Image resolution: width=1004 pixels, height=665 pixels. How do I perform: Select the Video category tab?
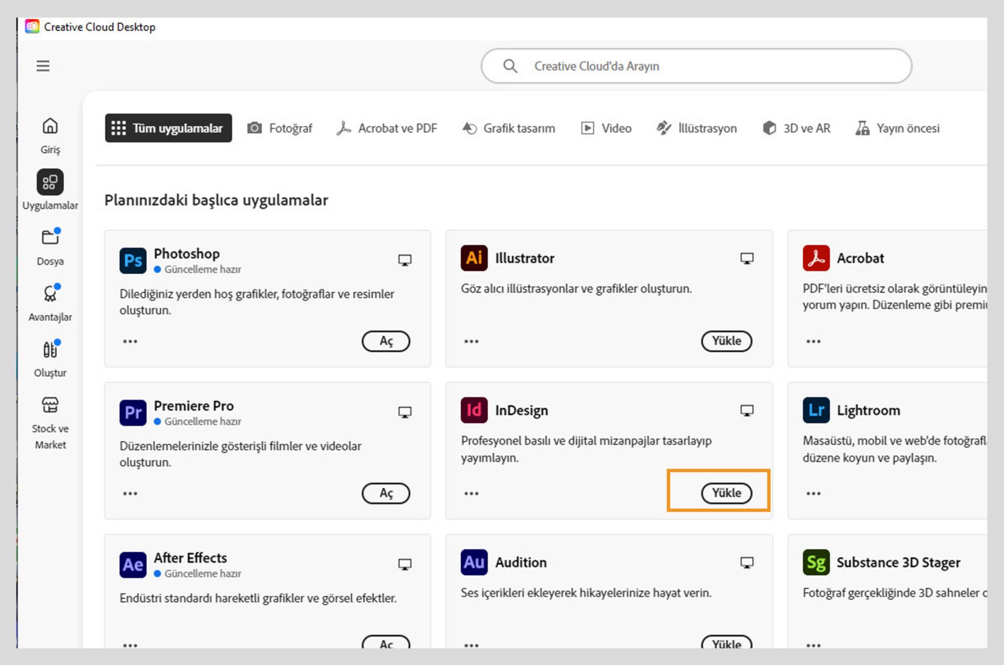point(607,128)
